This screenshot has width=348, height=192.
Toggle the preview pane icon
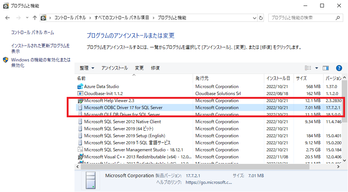pos(326,68)
